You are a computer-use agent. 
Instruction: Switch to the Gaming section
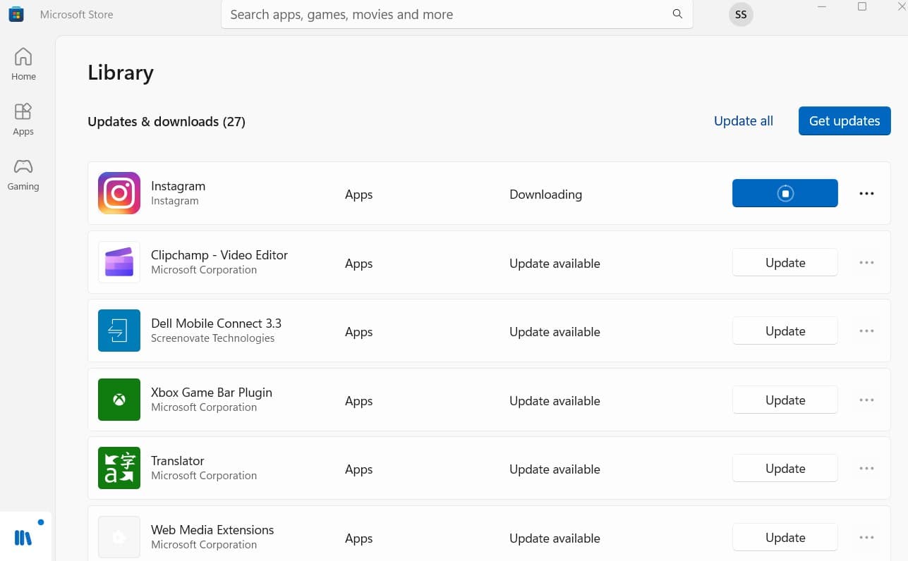[23, 174]
